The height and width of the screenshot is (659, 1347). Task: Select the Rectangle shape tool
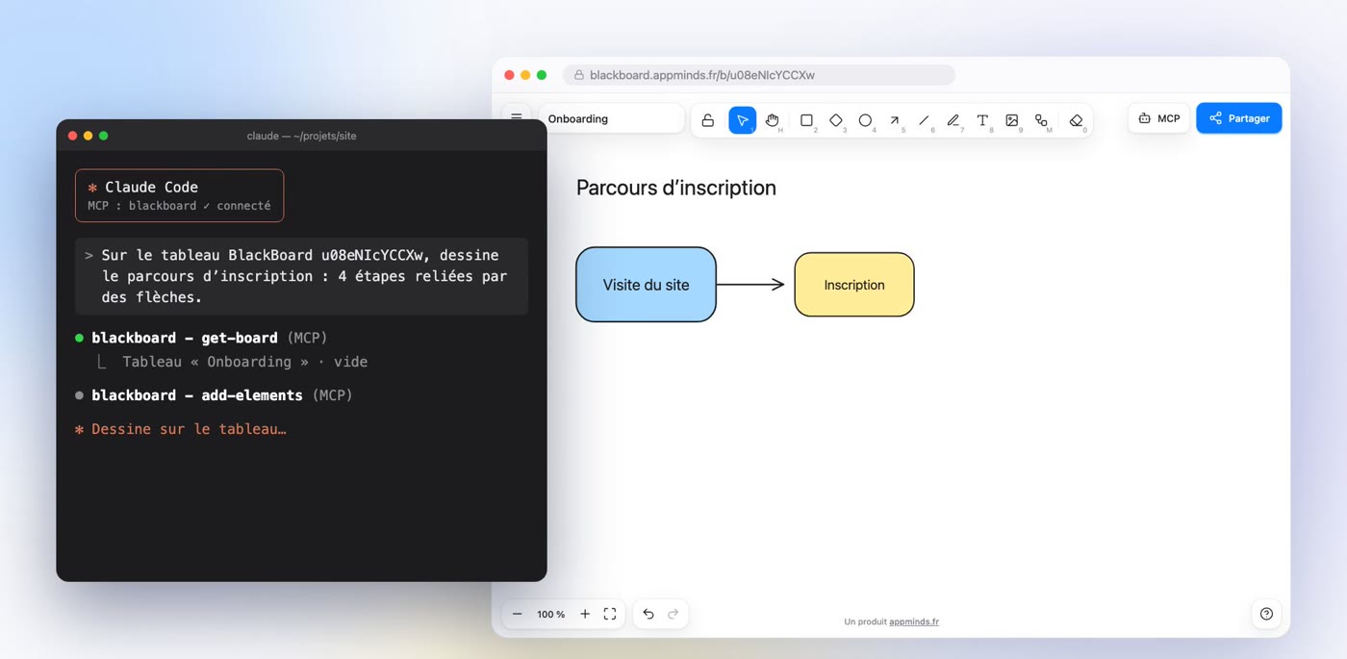pos(806,120)
